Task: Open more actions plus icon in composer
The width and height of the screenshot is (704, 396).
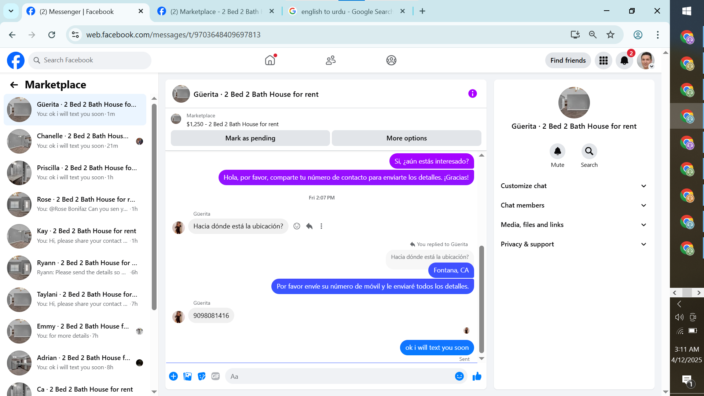Action: [173, 376]
